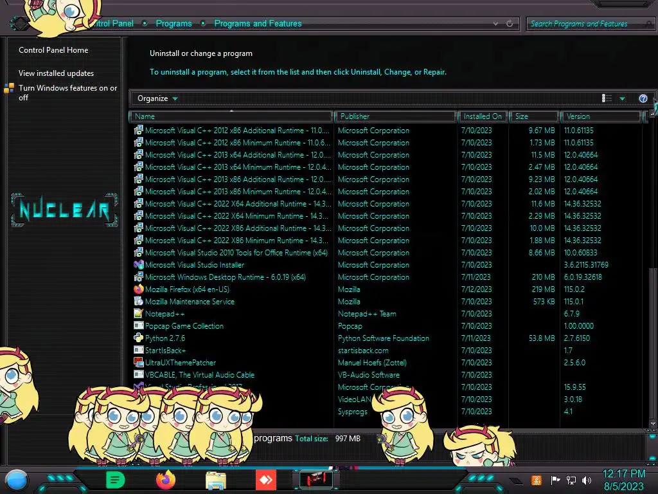
Task: Click the orange Java tray icon
Action: pyautogui.click(x=537, y=480)
